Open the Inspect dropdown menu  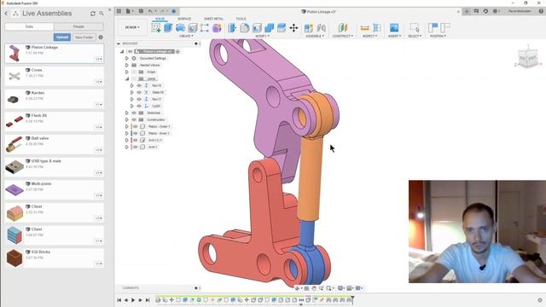click(369, 36)
